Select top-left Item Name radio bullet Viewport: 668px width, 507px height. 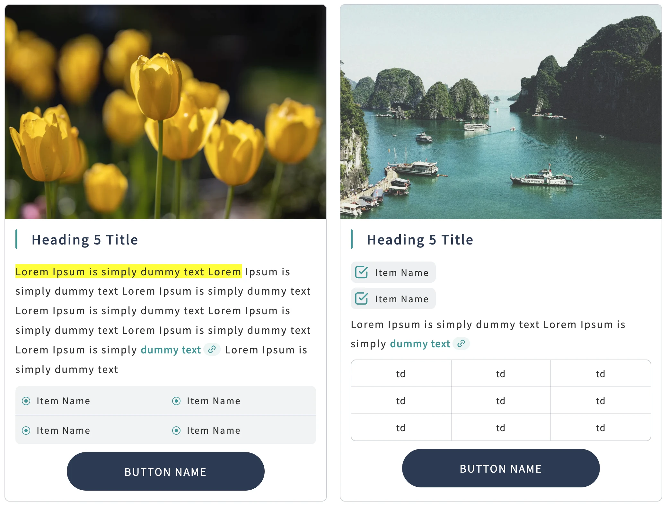(26, 401)
